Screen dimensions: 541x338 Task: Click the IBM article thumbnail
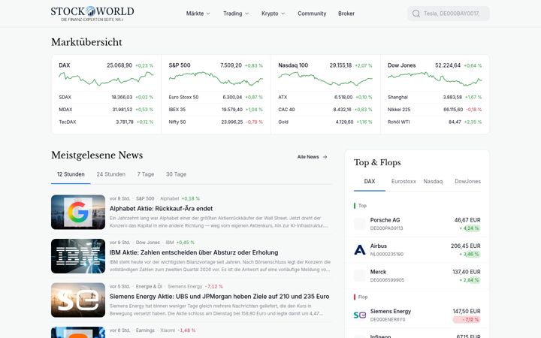(78, 256)
